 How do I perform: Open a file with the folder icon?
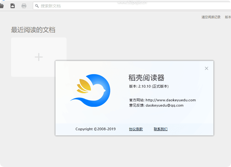tap(2, 6)
